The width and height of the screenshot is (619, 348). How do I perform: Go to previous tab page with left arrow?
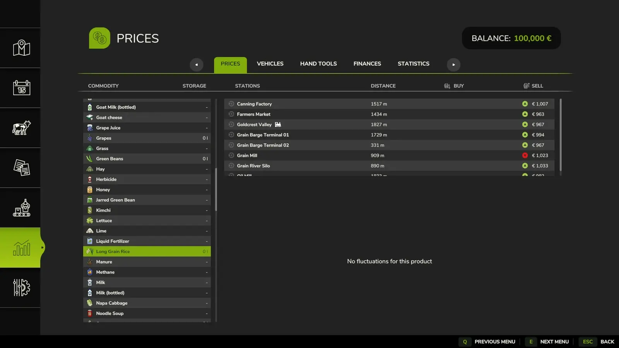(196, 65)
